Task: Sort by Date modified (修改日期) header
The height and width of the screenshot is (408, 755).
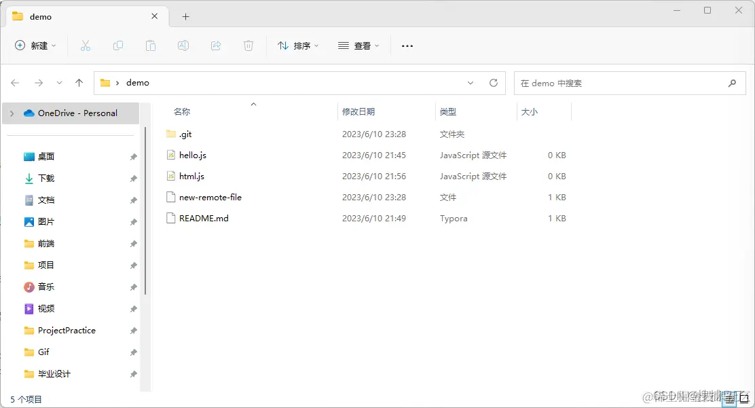Action: pyautogui.click(x=358, y=112)
